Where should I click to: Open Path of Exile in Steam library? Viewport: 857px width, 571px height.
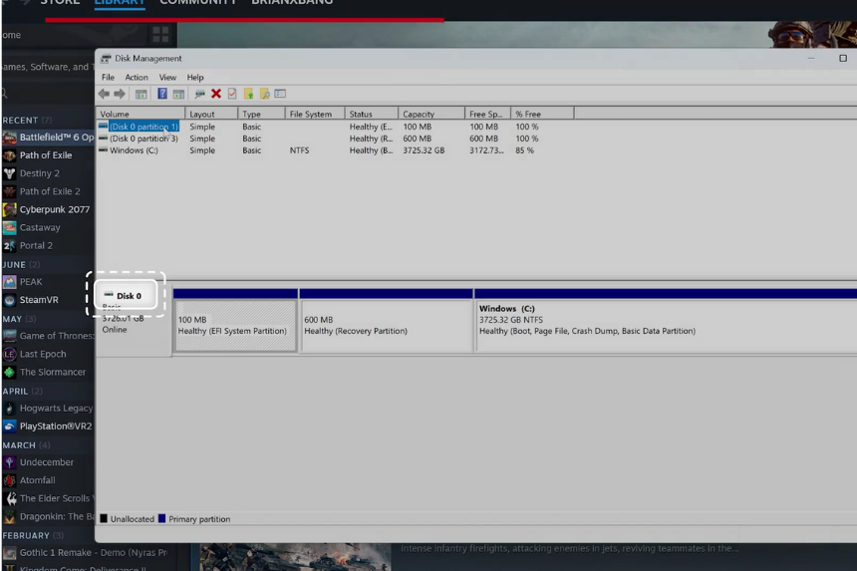coord(46,155)
